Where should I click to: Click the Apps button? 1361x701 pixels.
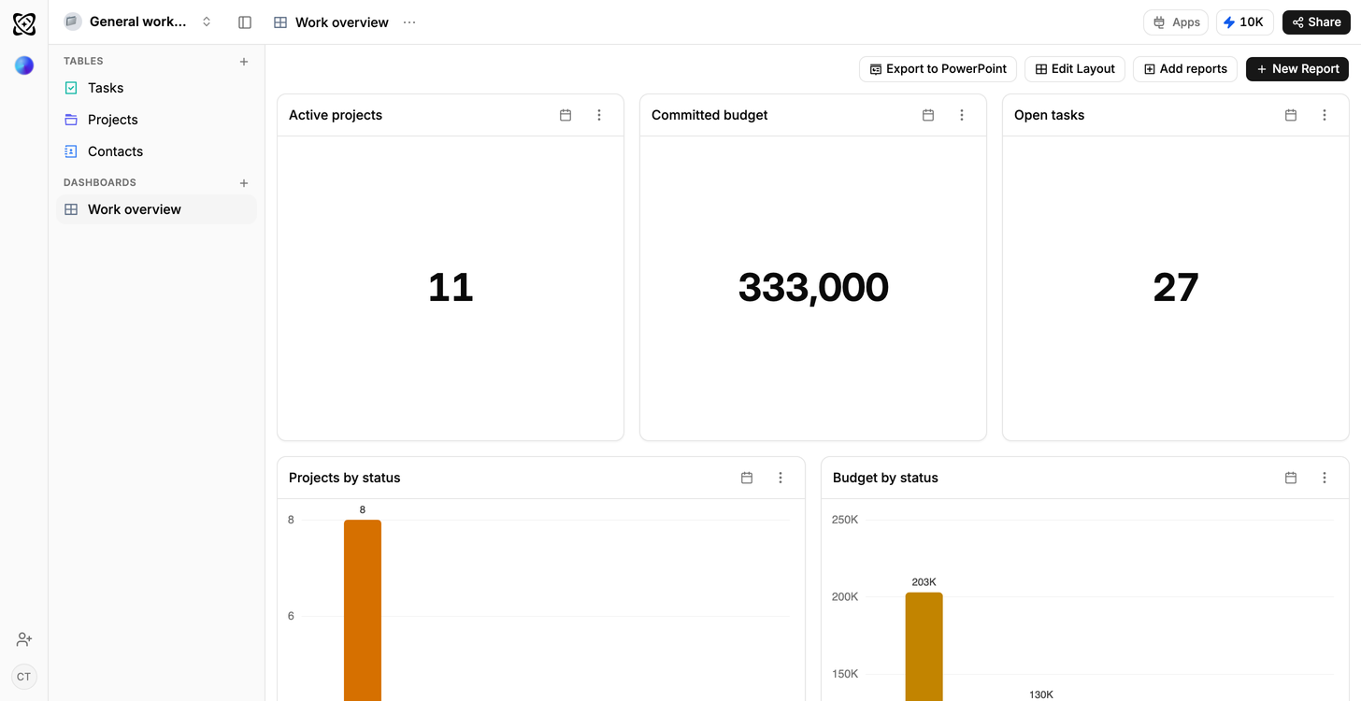1176,22
